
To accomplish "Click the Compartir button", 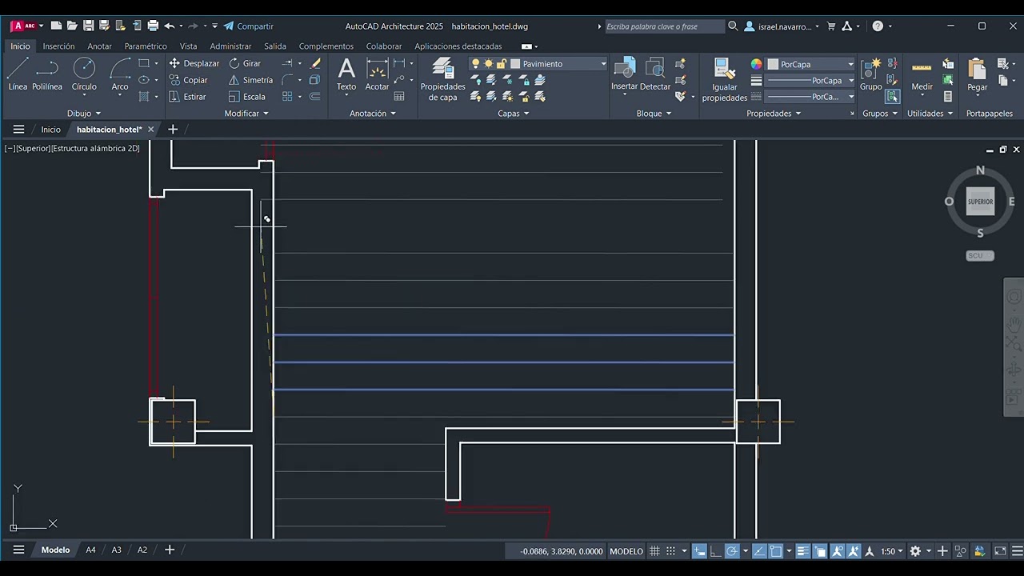I will click(248, 26).
